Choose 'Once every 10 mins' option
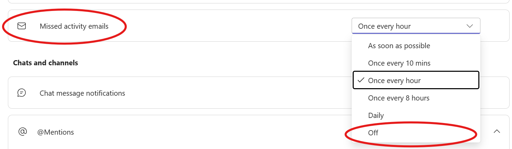 tap(399, 63)
